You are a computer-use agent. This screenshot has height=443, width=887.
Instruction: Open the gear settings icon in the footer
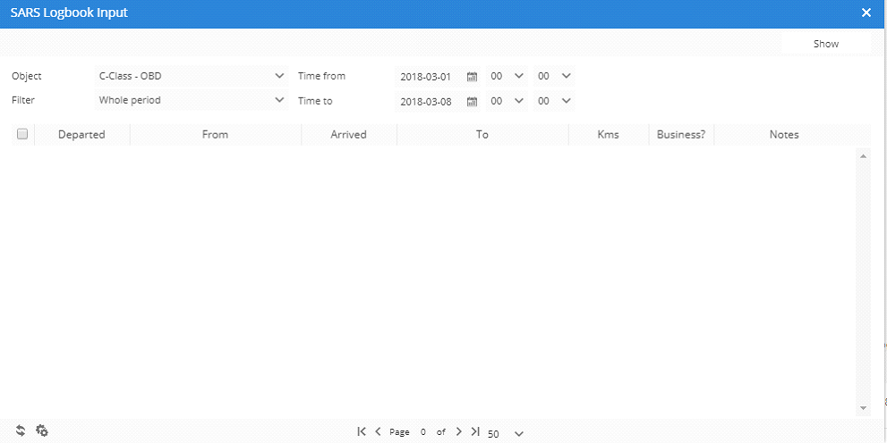click(42, 430)
